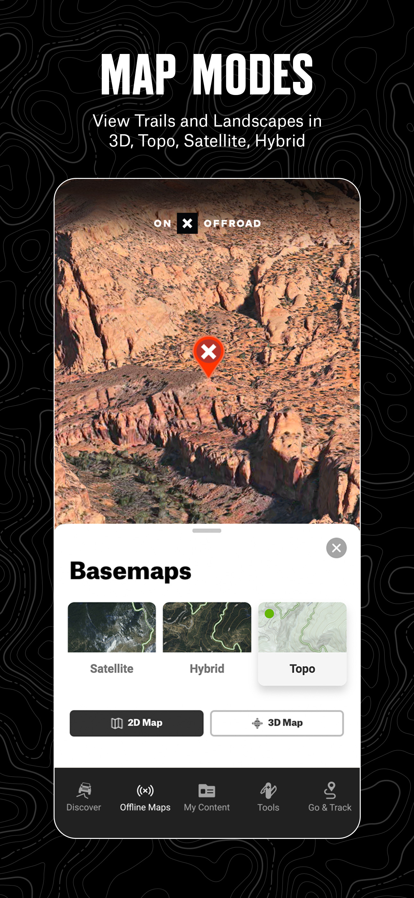The image size is (414, 898).
Task: Click the folded map icon on 2D Map
Action: 117,723
